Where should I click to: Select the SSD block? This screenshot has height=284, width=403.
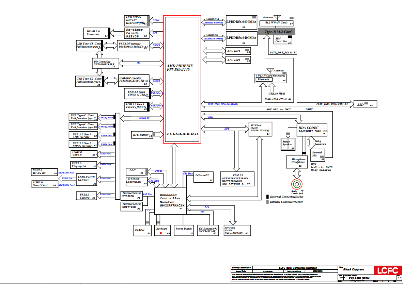365,104
